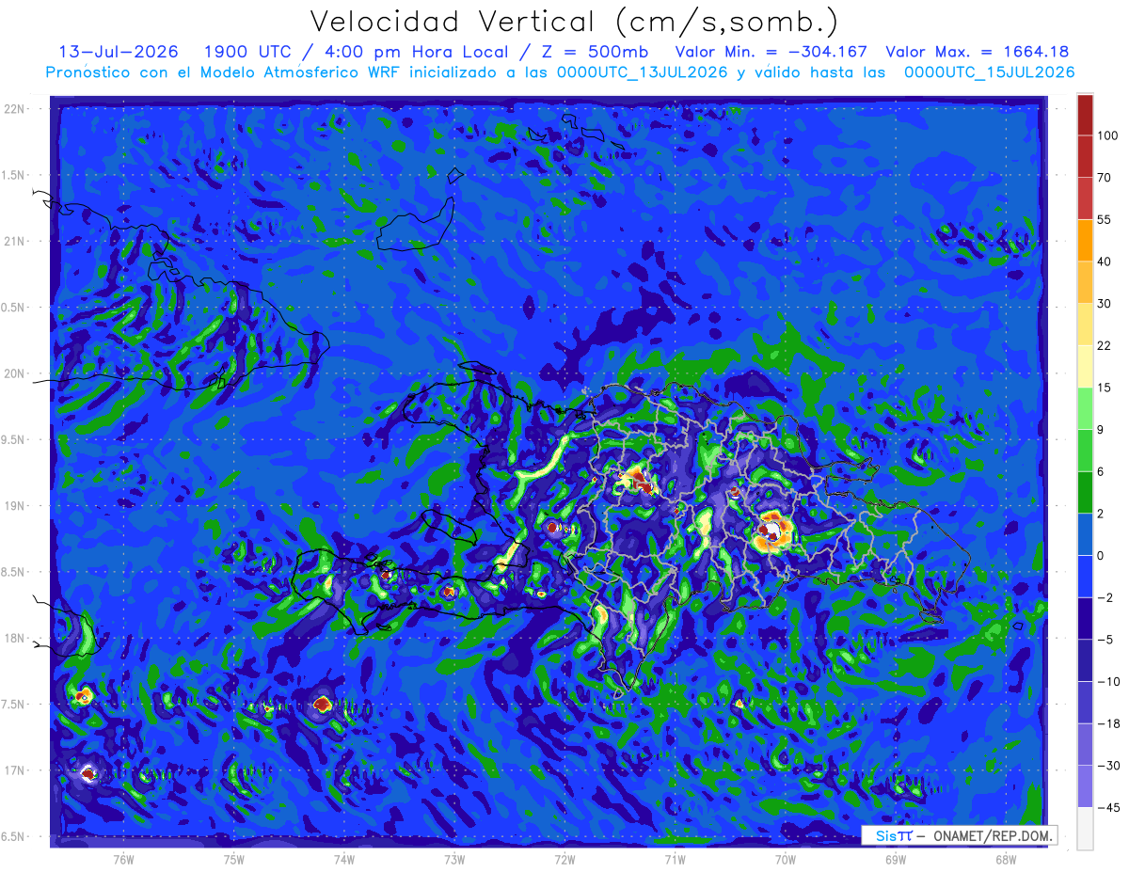Pick the lavender swatch between -45 and -30

(1085, 786)
